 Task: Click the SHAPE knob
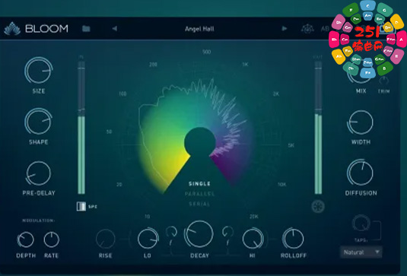[x=39, y=122]
